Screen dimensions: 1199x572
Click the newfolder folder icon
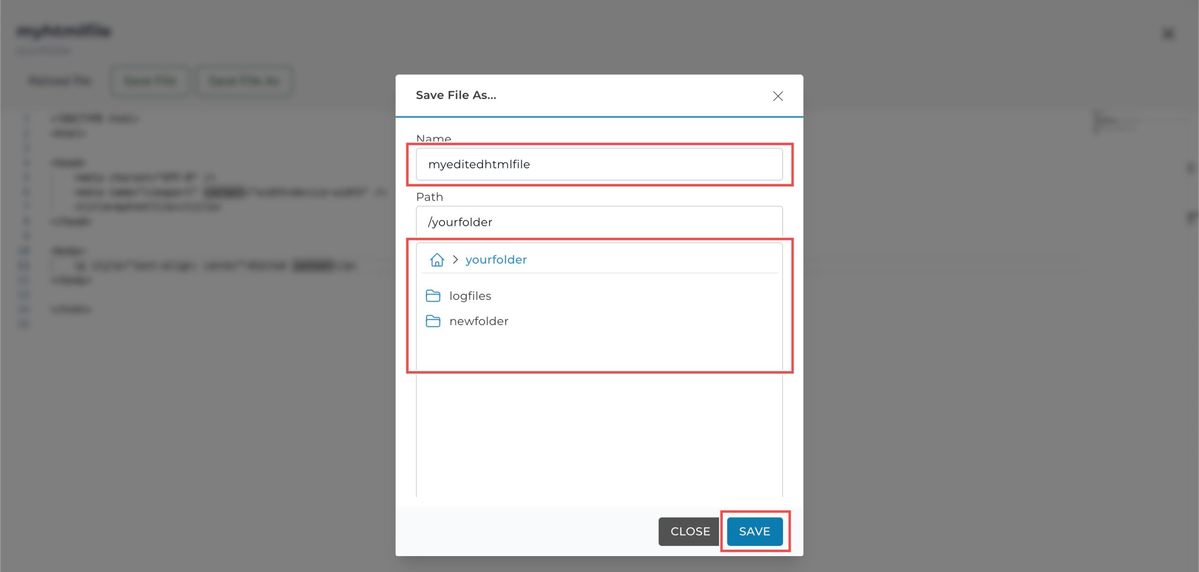point(433,321)
